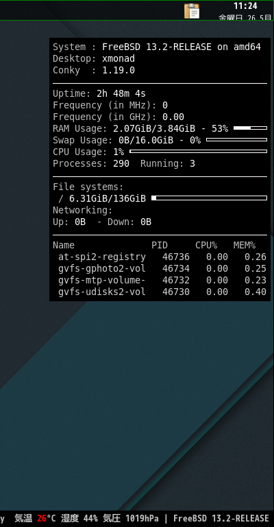Click the 'MEM%' column header

tap(245, 246)
